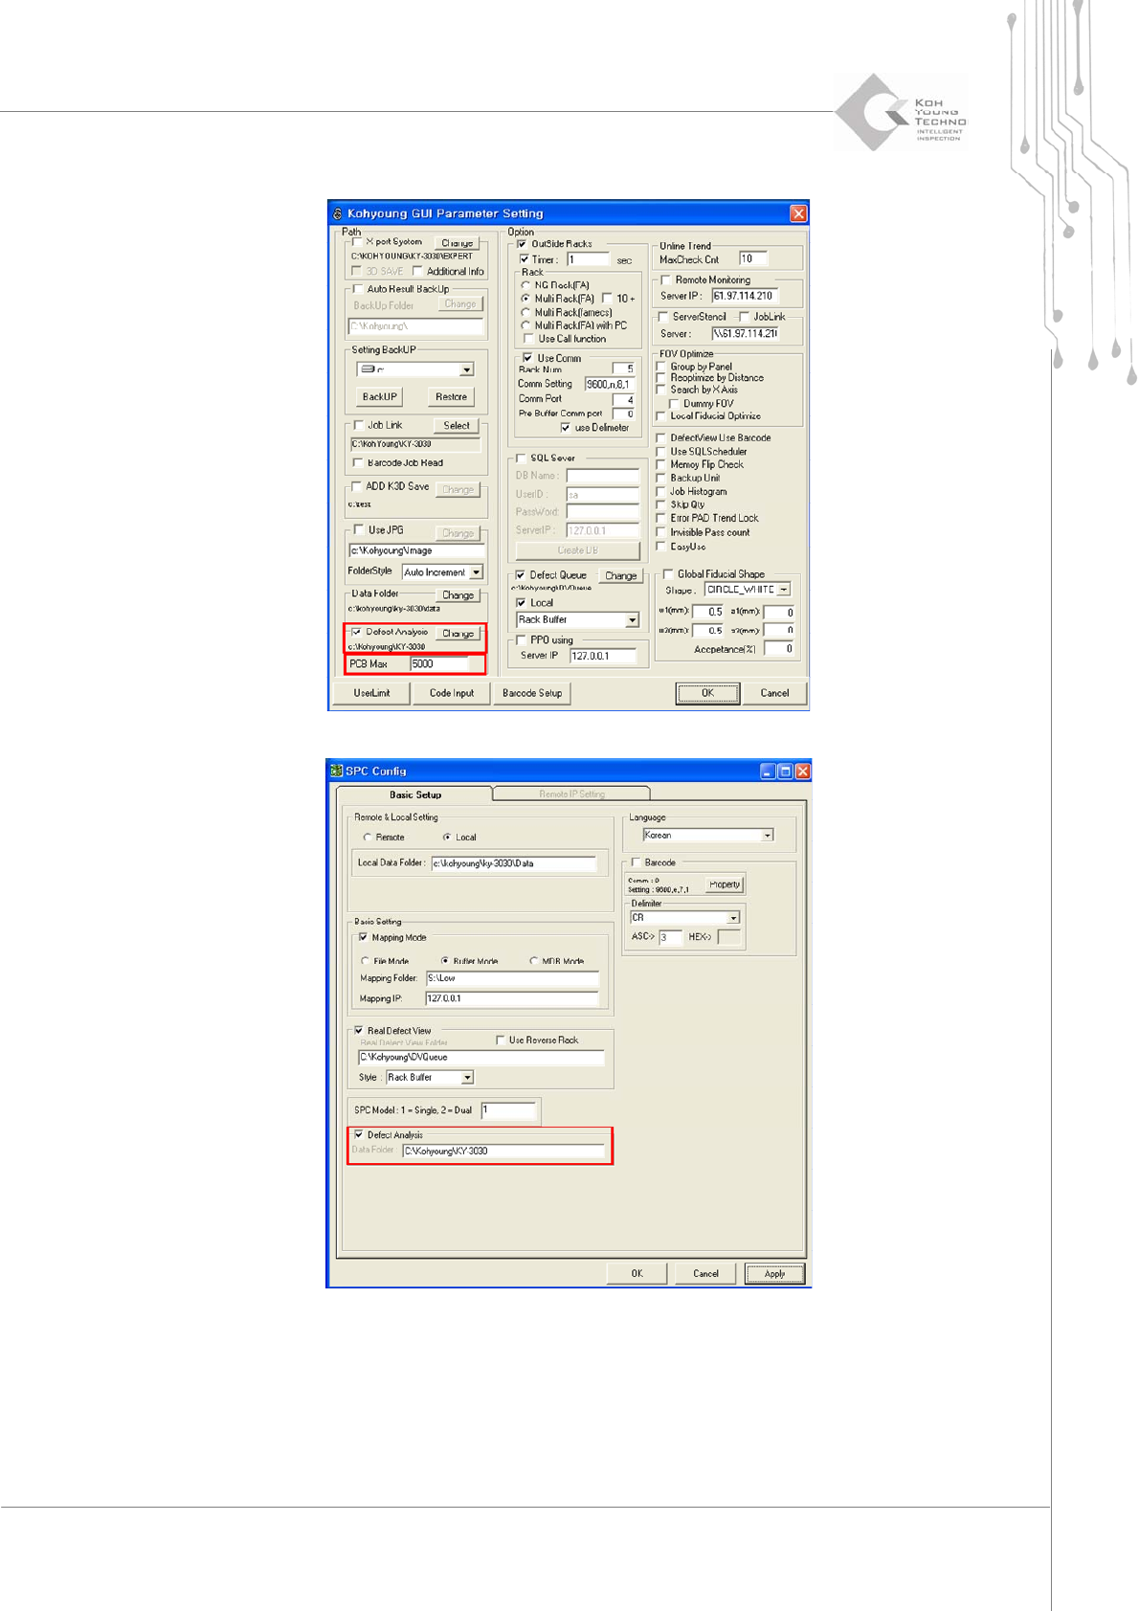The width and height of the screenshot is (1139, 1611).
Task: Open the Code Input button
Action: point(452,693)
